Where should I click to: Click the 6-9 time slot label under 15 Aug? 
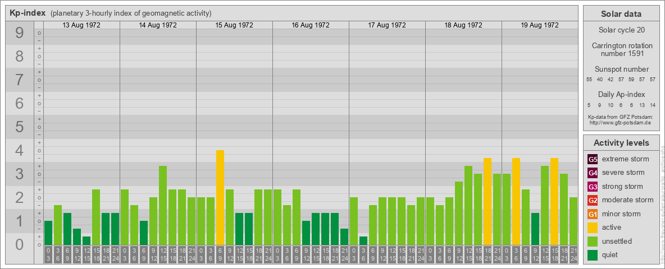click(x=220, y=255)
